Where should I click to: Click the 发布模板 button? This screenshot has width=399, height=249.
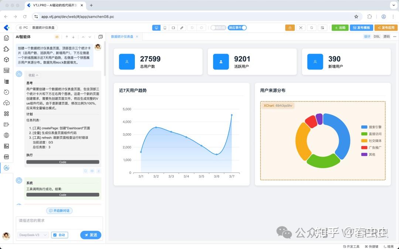[361, 28]
